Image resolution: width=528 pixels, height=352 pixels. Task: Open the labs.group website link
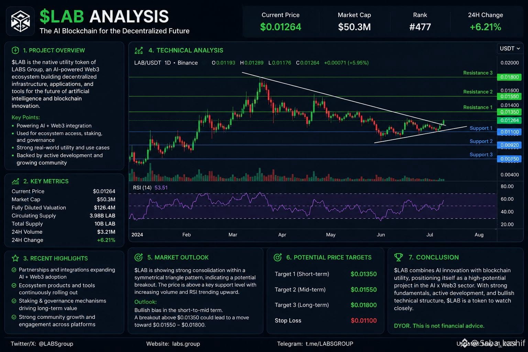(x=186, y=344)
